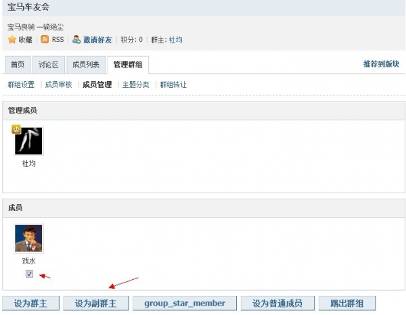Click the Invite Friends (邀请好友) person icon
This screenshot has width=406, height=315.
76,40
